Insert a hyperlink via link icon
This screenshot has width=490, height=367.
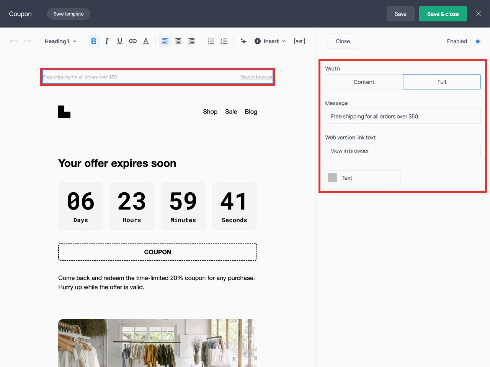pyautogui.click(x=133, y=41)
